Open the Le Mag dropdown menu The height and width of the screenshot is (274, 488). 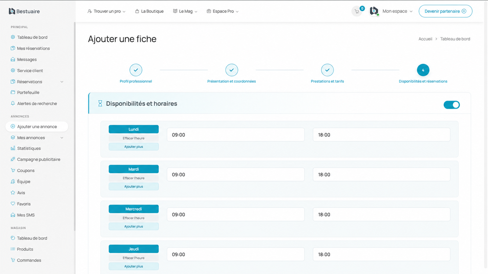click(x=185, y=11)
